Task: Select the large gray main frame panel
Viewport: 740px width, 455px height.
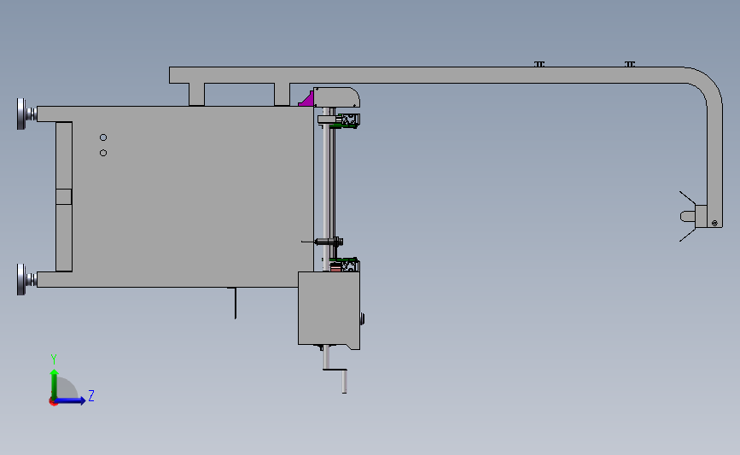Action: (189, 195)
